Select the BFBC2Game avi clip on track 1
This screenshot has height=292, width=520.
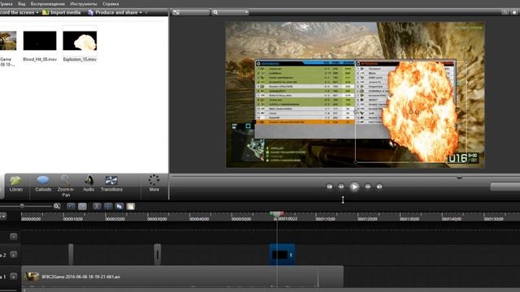[x=182, y=277]
